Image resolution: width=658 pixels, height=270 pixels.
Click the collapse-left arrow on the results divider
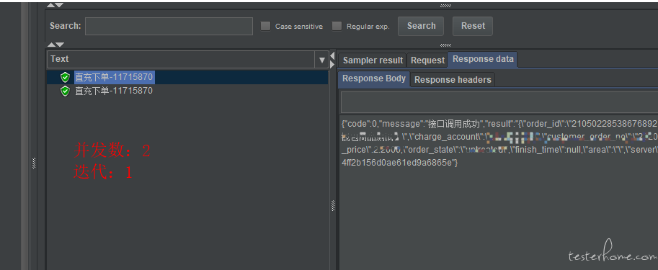332,55
